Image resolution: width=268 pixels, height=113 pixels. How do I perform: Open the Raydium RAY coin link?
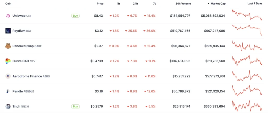(22, 31)
